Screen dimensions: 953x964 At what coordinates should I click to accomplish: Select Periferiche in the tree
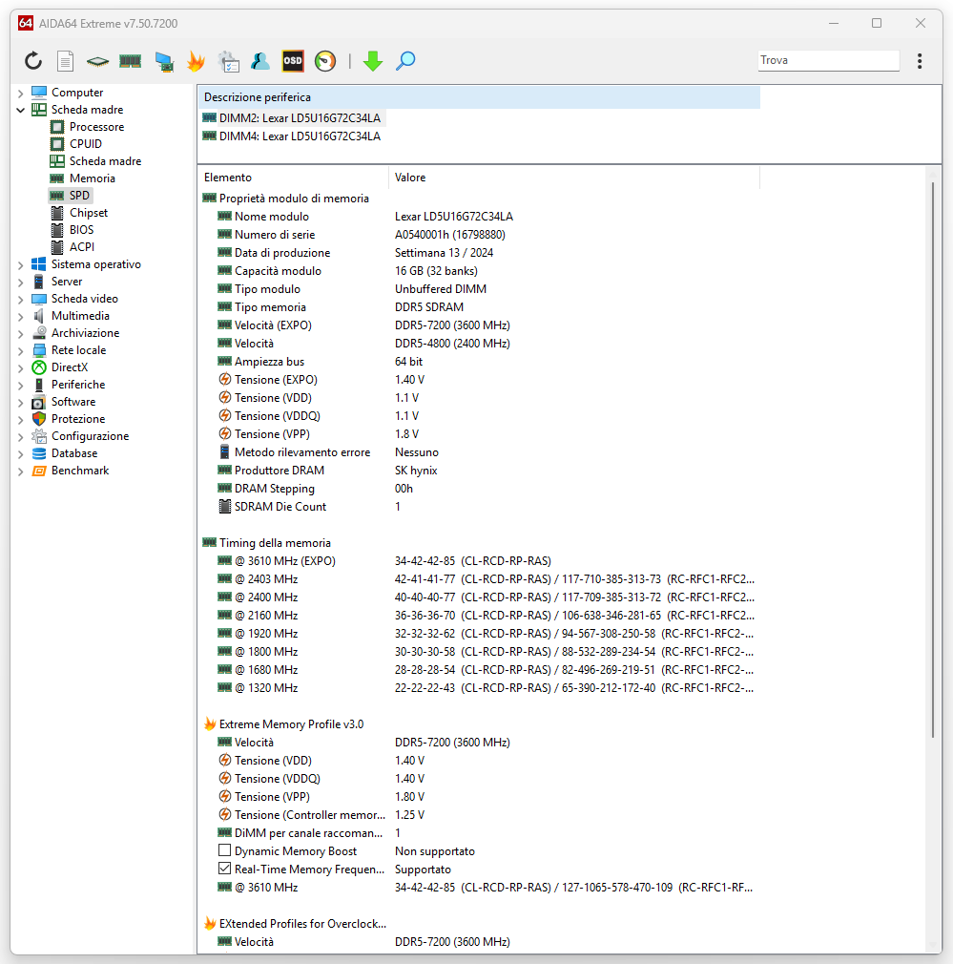[78, 385]
